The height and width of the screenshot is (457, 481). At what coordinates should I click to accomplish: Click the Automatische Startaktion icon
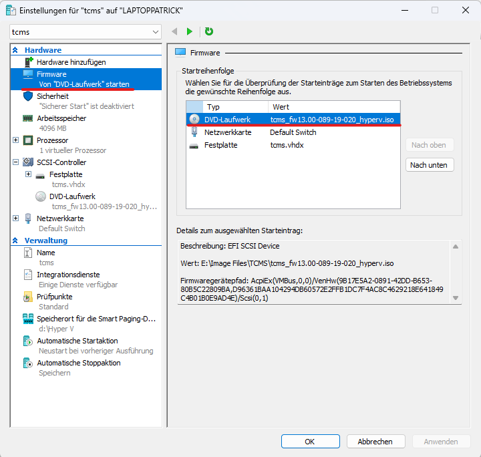click(28, 341)
